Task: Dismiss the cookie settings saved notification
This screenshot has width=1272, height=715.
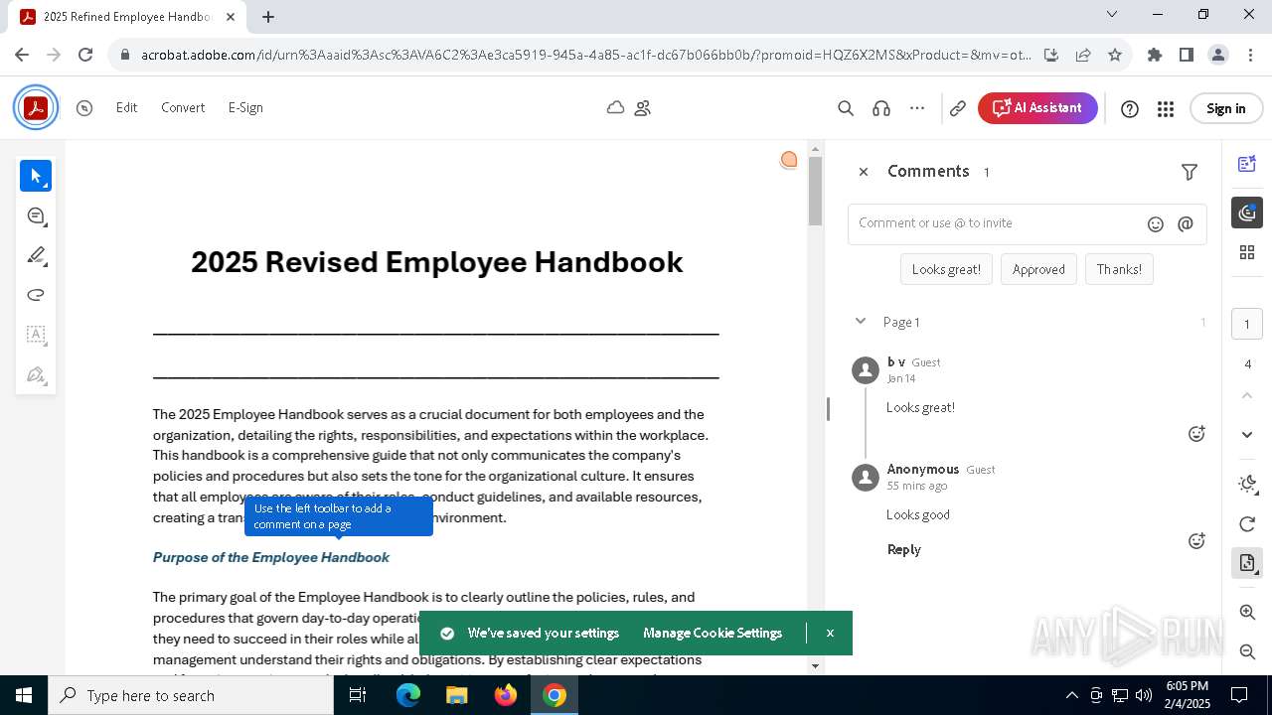Action: coord(830,634)
